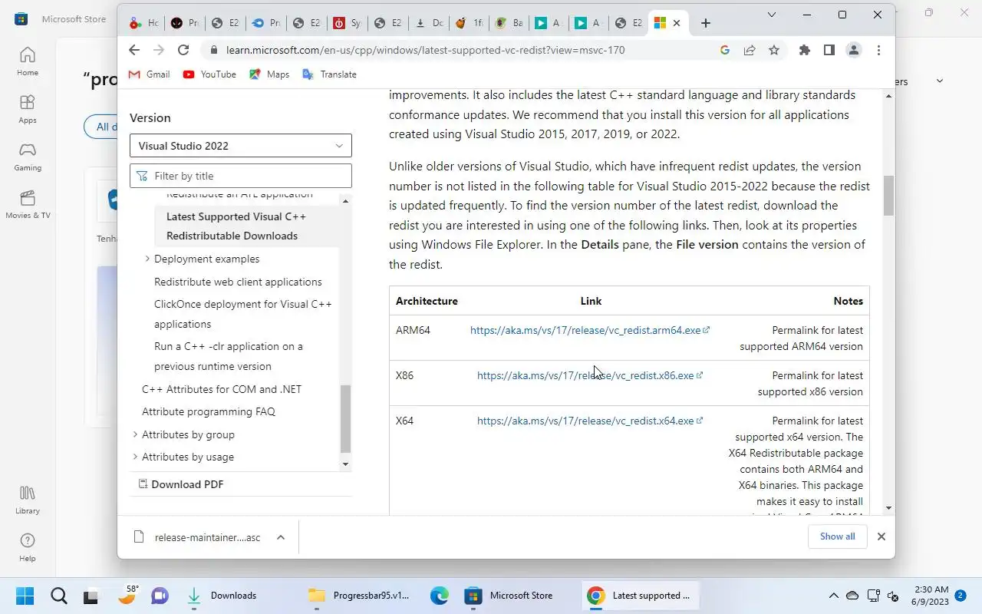This screenshot has height=614, width=982.
Task: Open C++ Attributes for COM and .NET
Action: (x=222, y=389)
